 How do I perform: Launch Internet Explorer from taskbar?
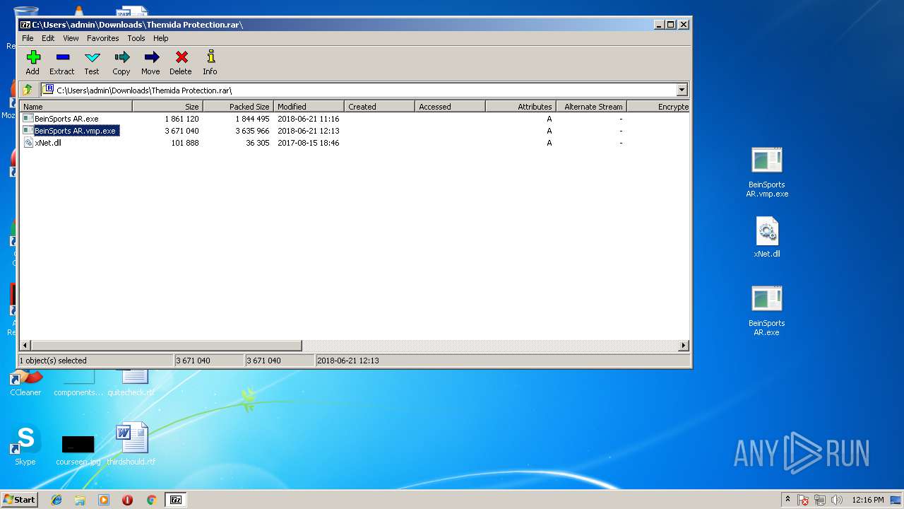(x=56, y=500)
